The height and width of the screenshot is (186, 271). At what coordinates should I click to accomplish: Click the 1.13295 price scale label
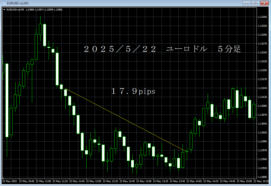(262, 35)
